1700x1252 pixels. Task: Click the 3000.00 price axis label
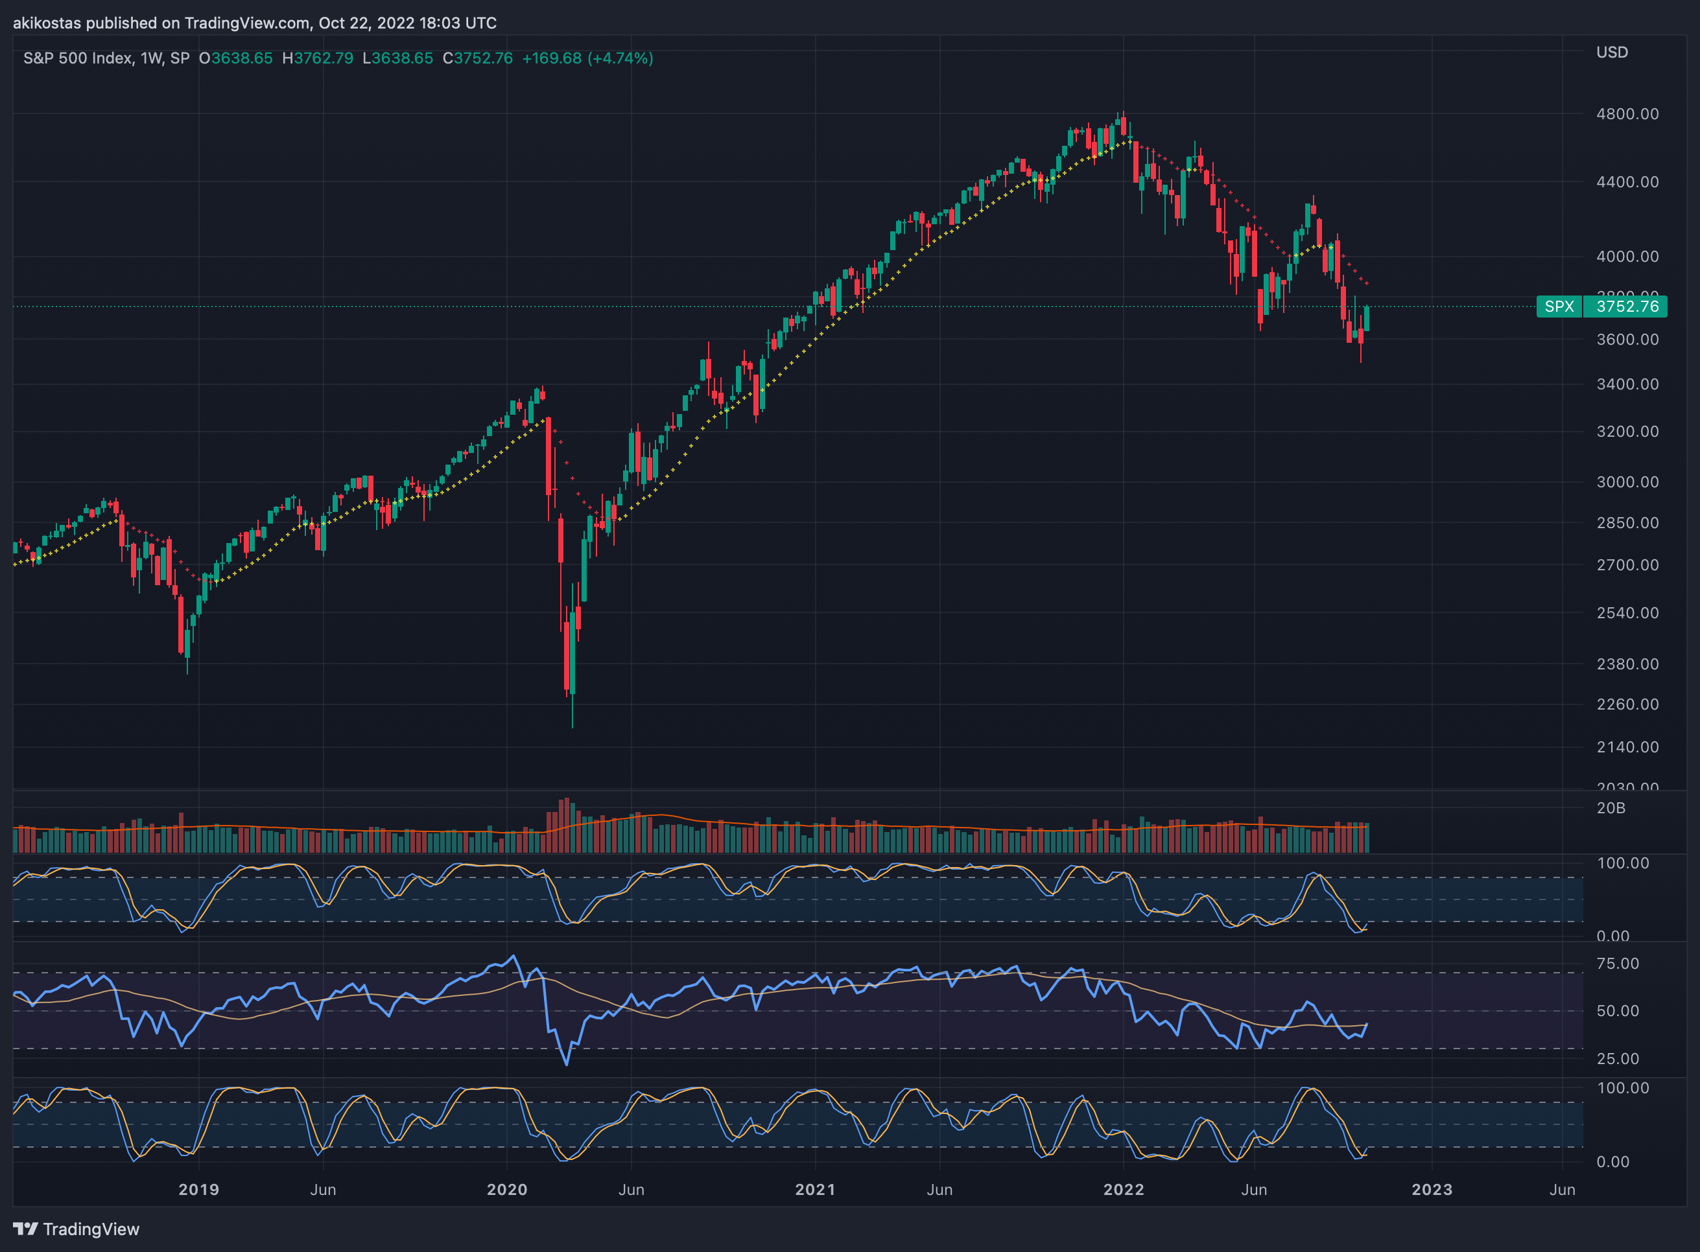(1627, 482)
